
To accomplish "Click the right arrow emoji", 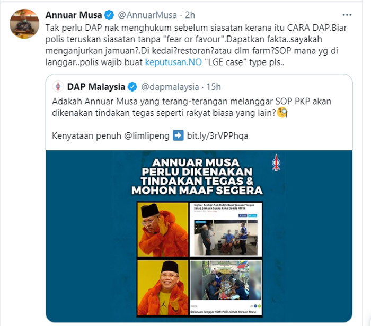I will 178,135.
